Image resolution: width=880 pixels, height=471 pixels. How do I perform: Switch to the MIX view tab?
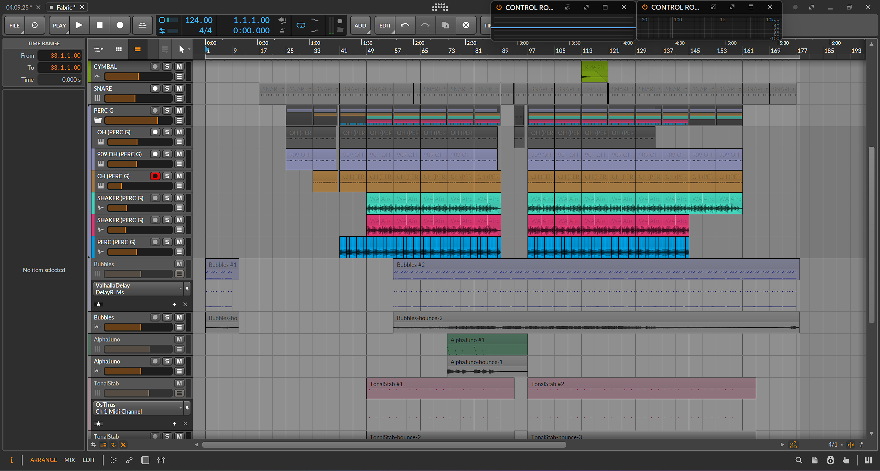coord(69,460)
